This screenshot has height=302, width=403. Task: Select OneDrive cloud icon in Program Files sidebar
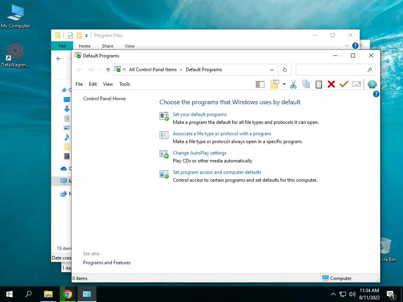[x=64, y=169]
